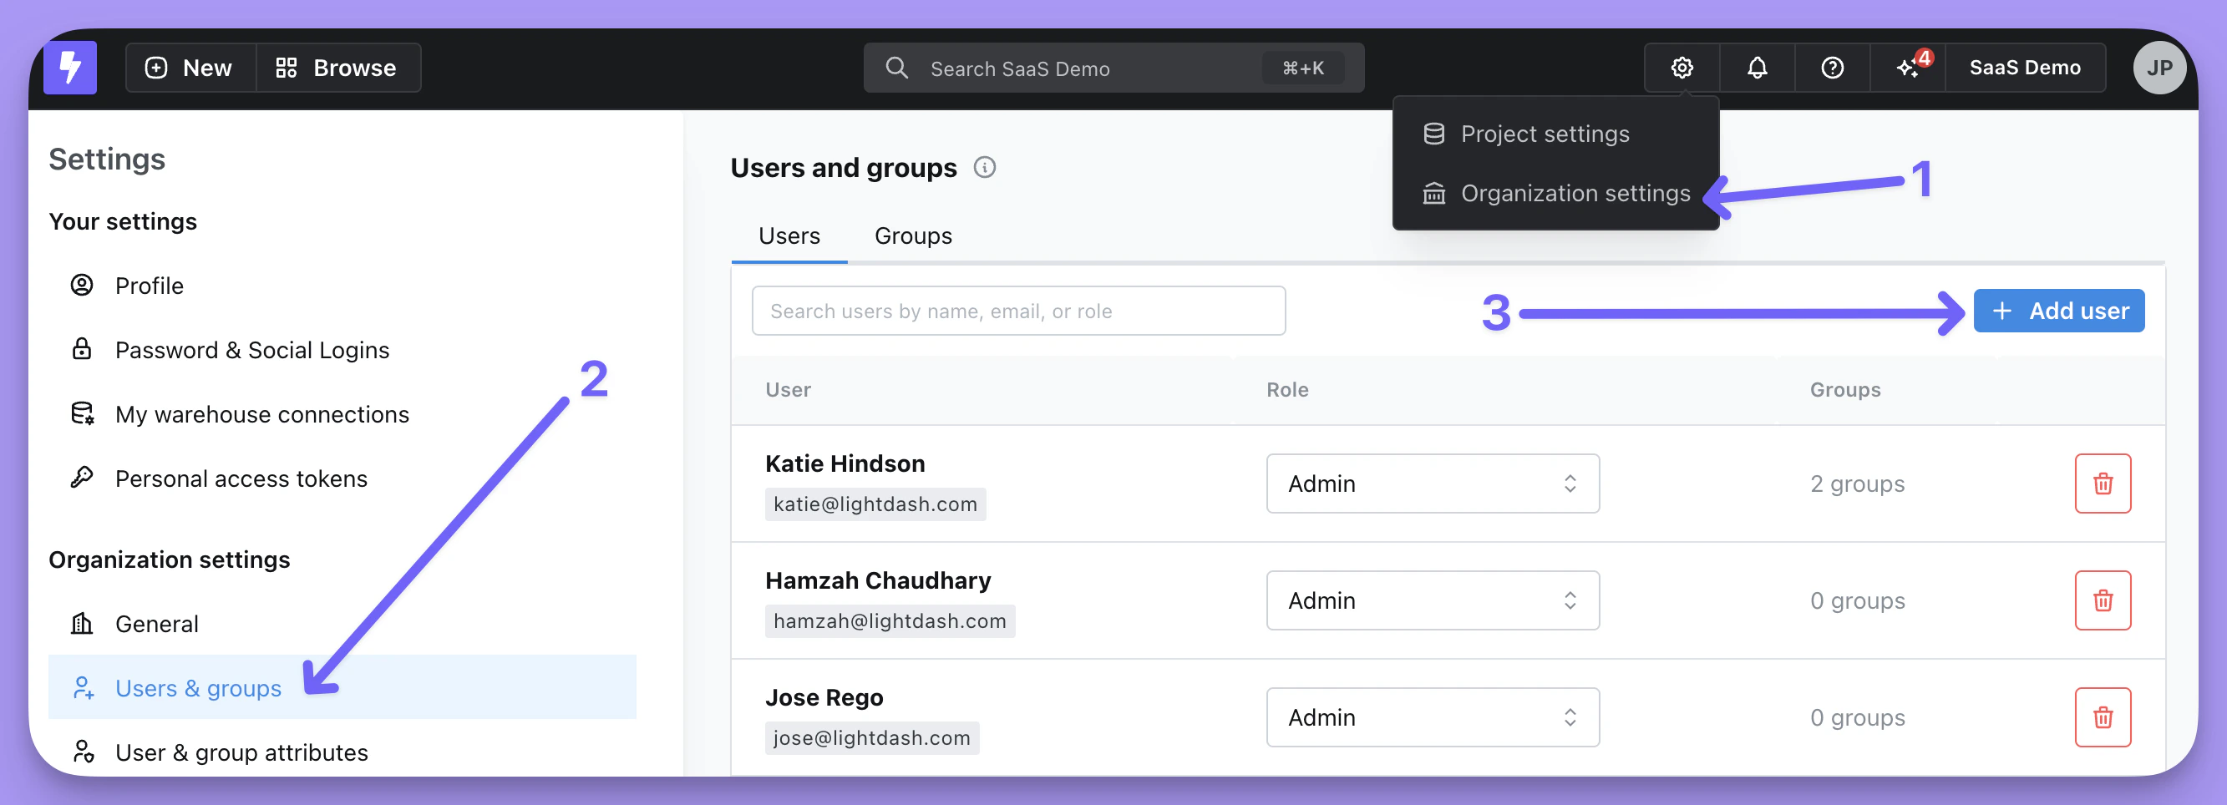Image resolution: width=2227 pixels, height=805 pixels.
Task: Open the JP user avatar
Action: point(2159,68)
